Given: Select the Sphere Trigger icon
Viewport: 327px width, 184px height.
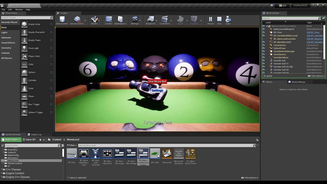Looking at the screenshot, I should tap(24, 112).
